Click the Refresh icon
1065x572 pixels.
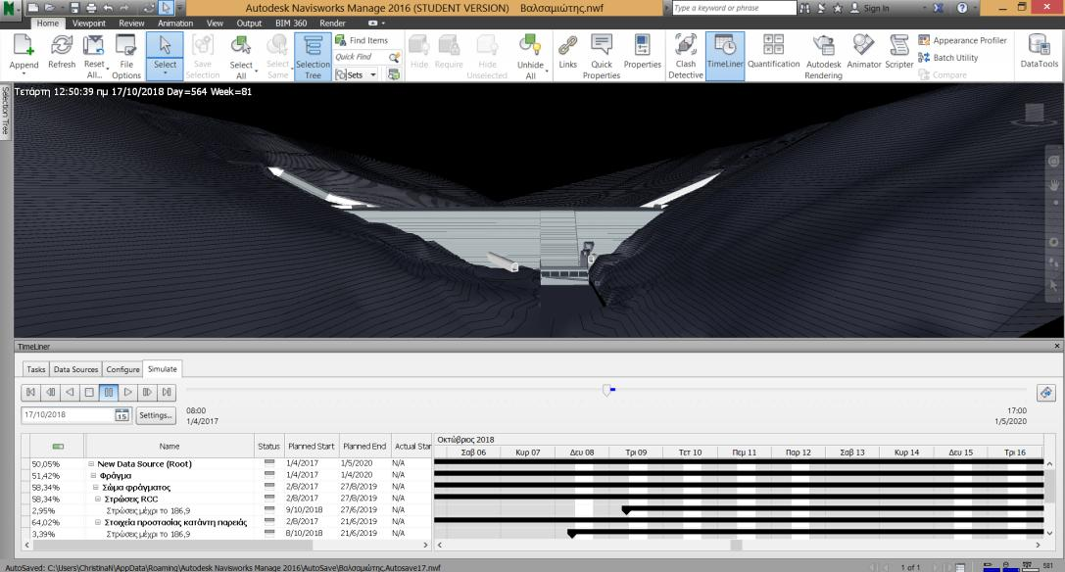[61, 45]
